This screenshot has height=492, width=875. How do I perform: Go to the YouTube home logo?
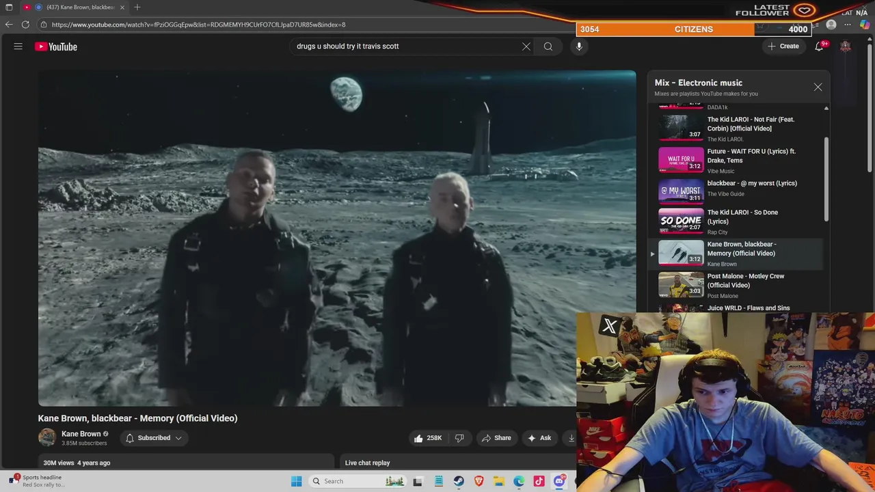(56, 46)
